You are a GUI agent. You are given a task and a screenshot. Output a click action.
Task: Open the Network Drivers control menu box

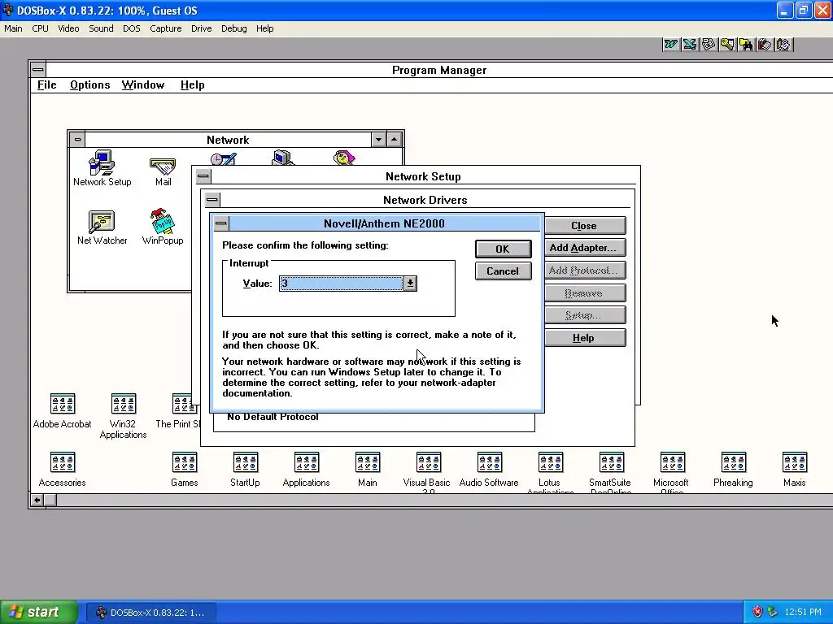(x=212, y=200)
